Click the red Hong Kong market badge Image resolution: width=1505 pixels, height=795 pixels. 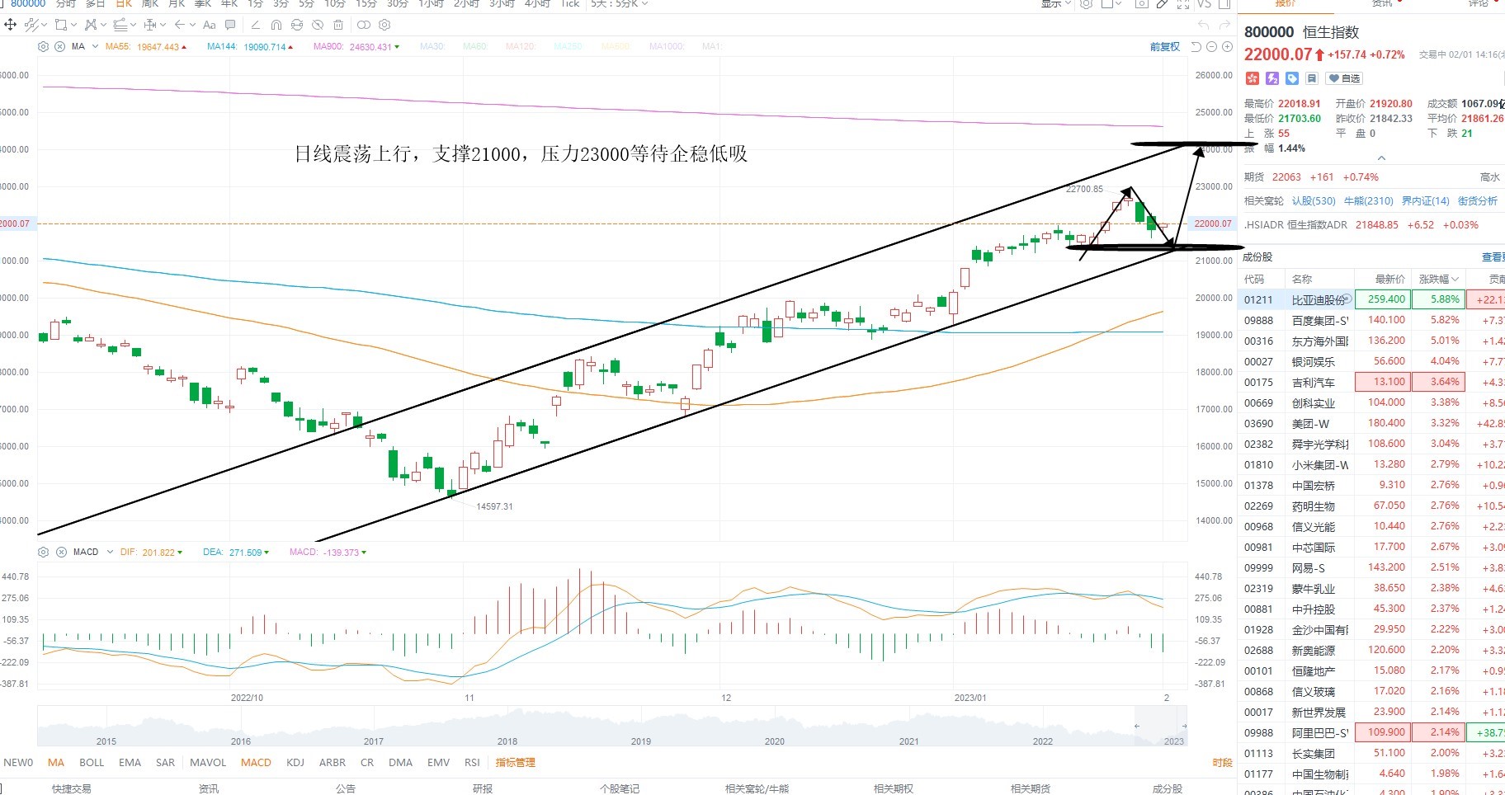(x=1252, y=78)
